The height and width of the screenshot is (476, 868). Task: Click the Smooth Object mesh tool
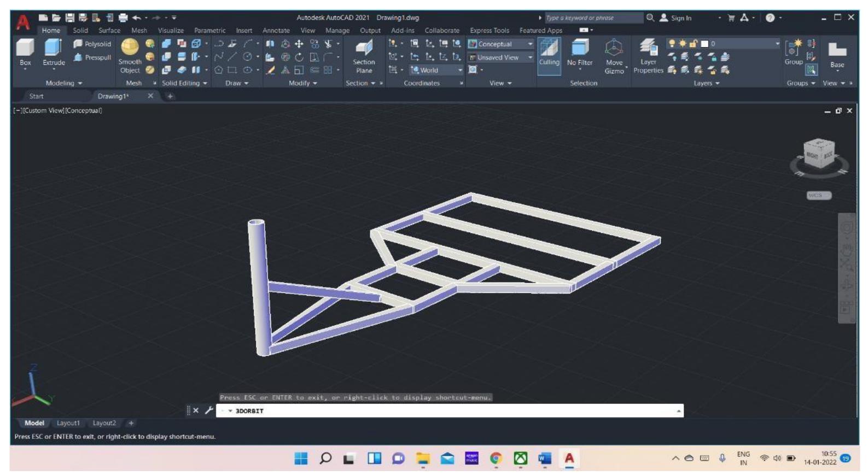coord(130,56)
